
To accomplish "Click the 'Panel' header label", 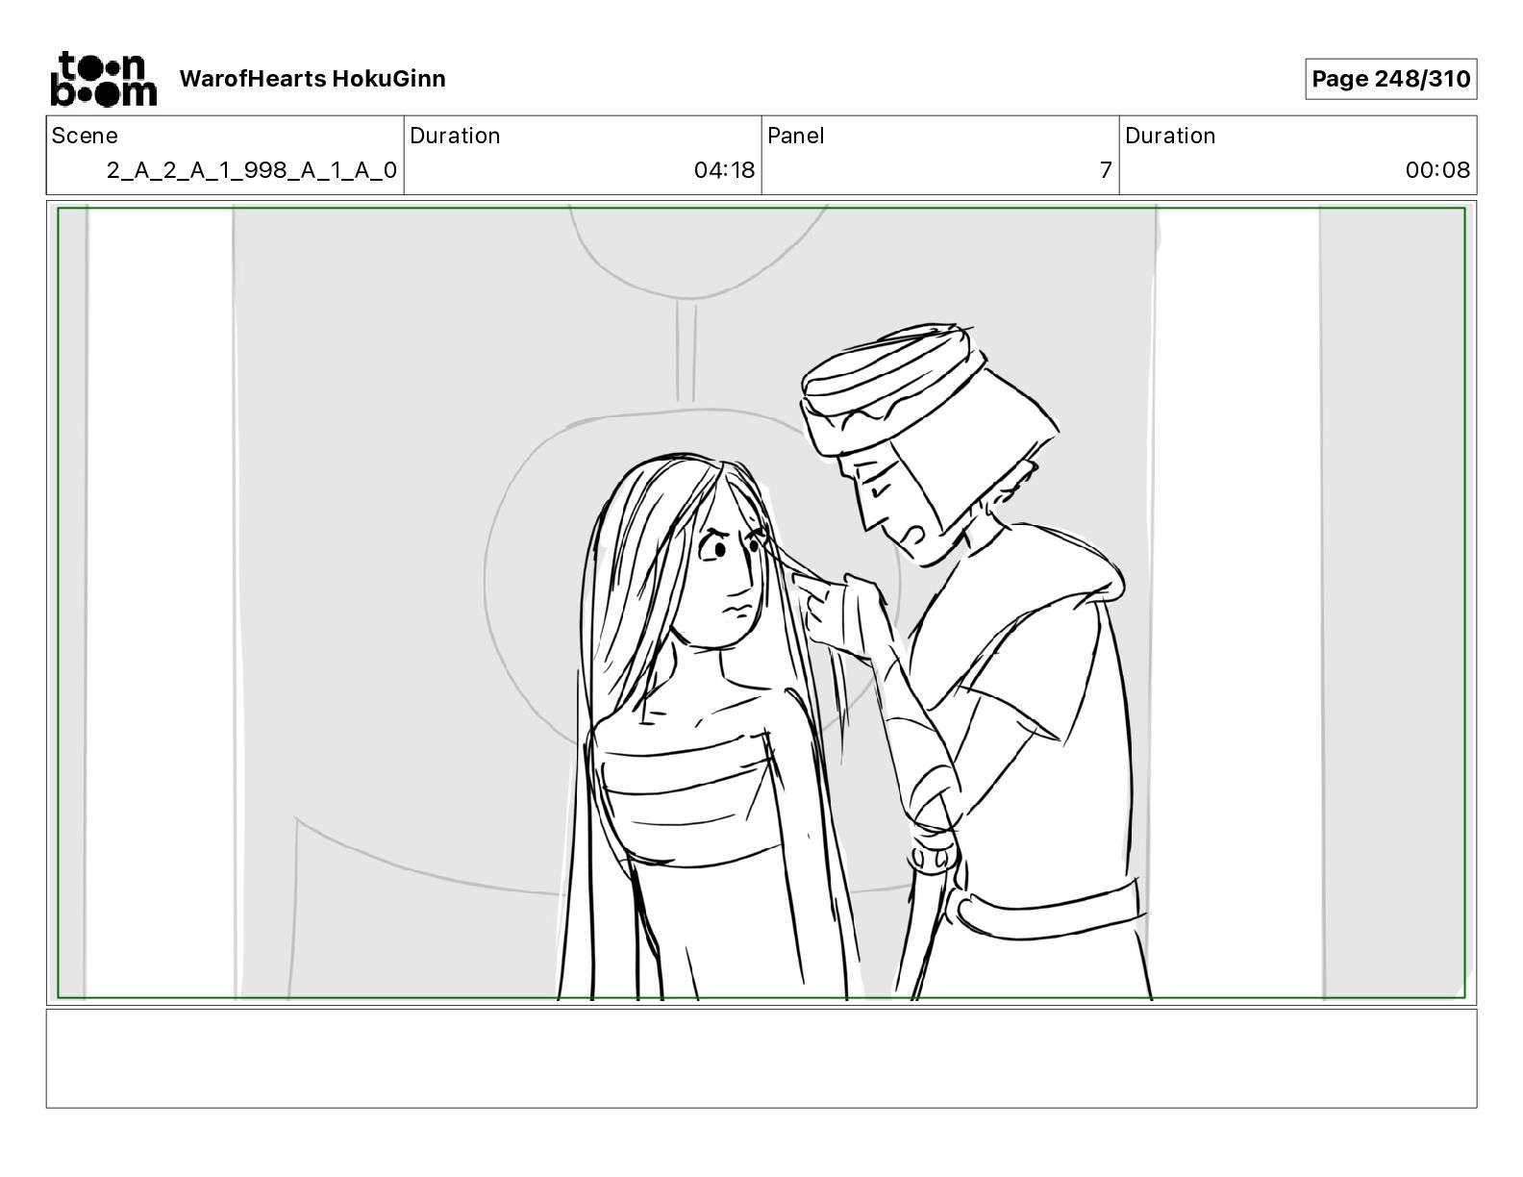I will [x=796, y=136].
